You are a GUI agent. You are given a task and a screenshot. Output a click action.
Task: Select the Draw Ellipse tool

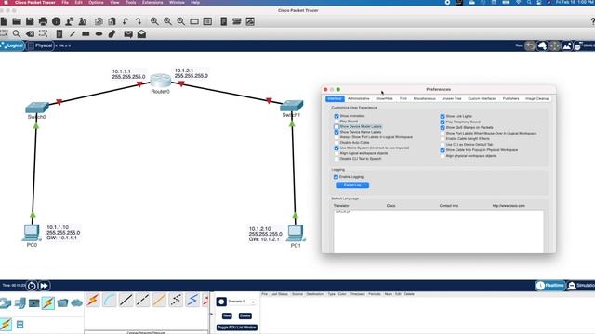point(99,34)
